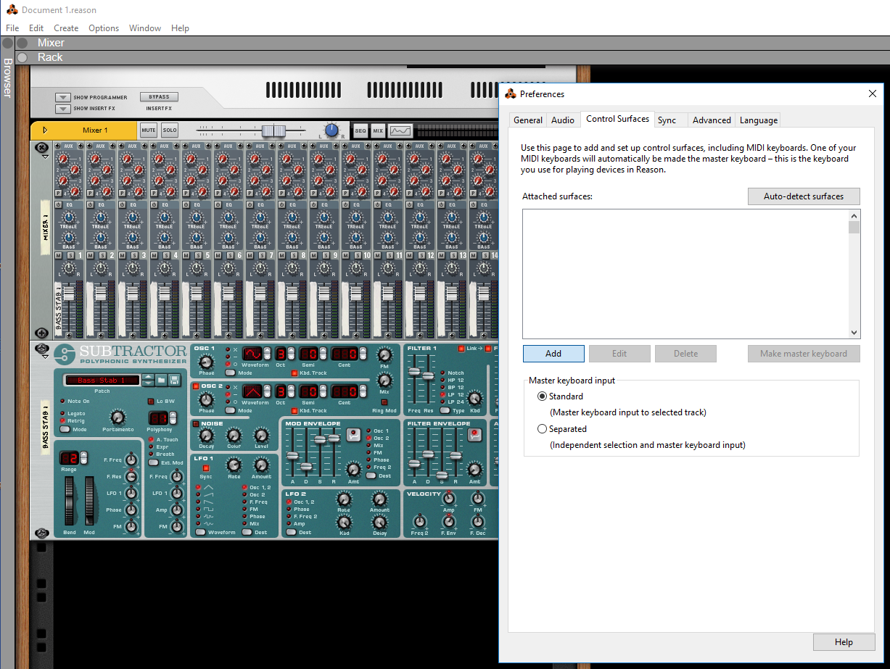Screen dimensions: 890x669
Task: Open the File menu
Action: [x=12, y=28]
